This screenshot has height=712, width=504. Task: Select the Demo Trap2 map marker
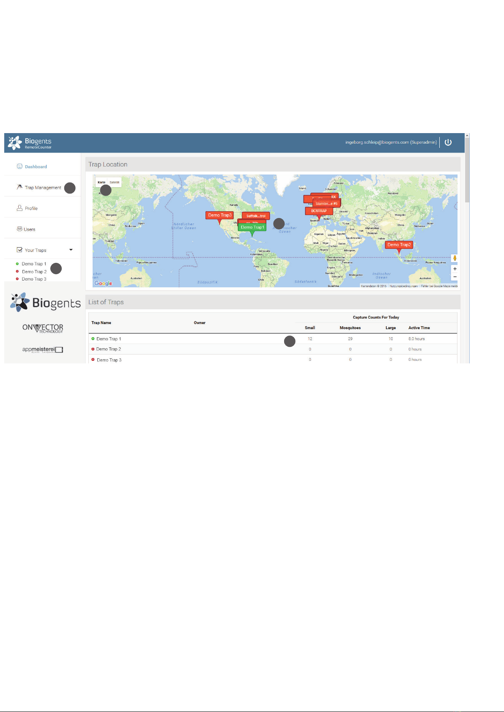(399, 246)
